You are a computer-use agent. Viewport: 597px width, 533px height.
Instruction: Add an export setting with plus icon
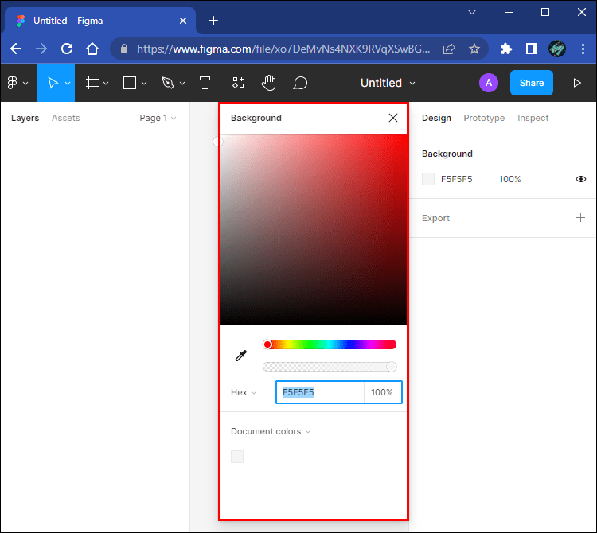[x=580, y=218]
